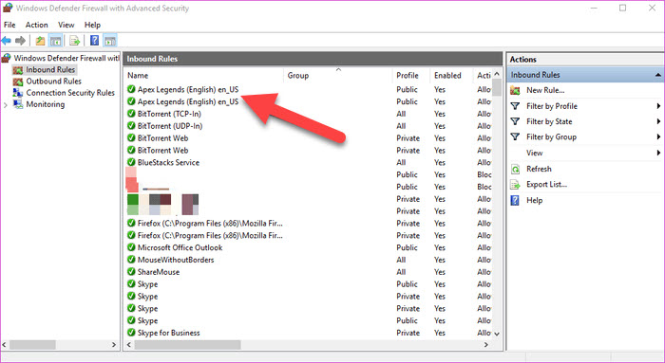The image size is (665, 363).
Task: Click the Outbound Rules tree icon
Action: point(18,82)
